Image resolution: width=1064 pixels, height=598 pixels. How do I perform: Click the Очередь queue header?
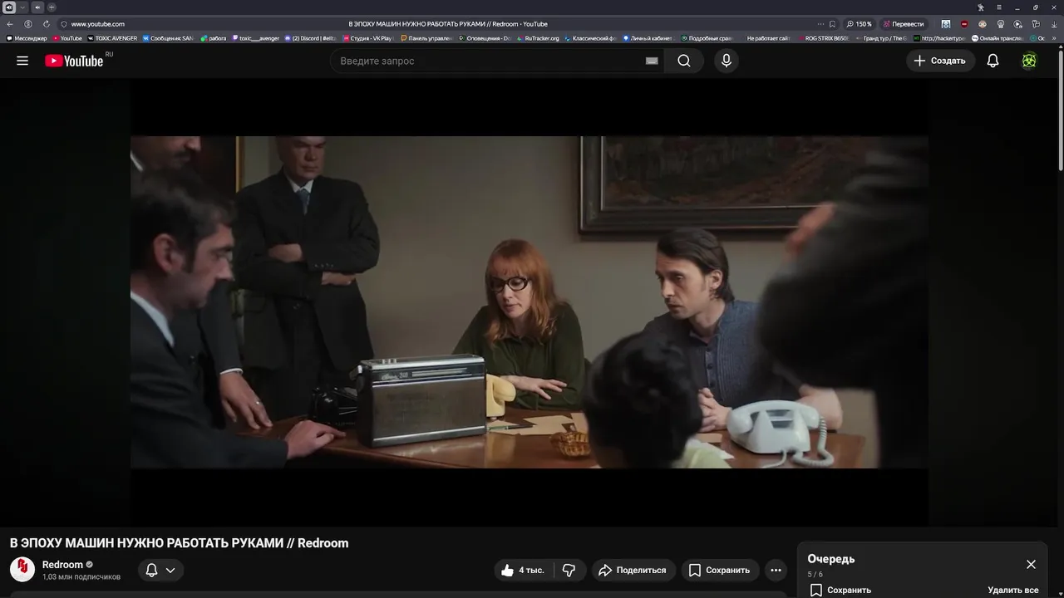[x=831, y=559]
